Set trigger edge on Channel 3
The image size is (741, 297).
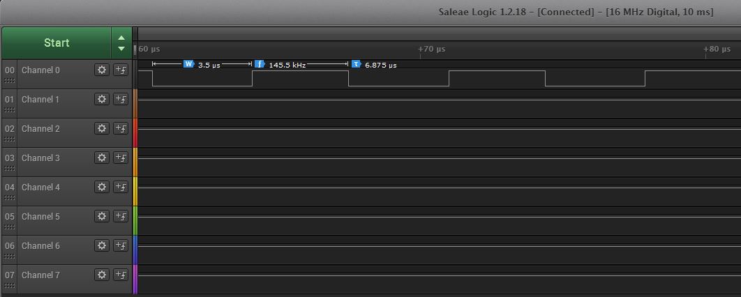[x=121, y=158]
